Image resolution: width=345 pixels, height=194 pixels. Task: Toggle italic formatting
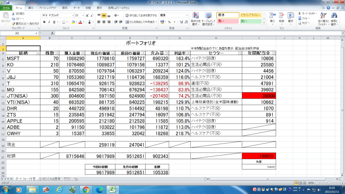(49, 22)
